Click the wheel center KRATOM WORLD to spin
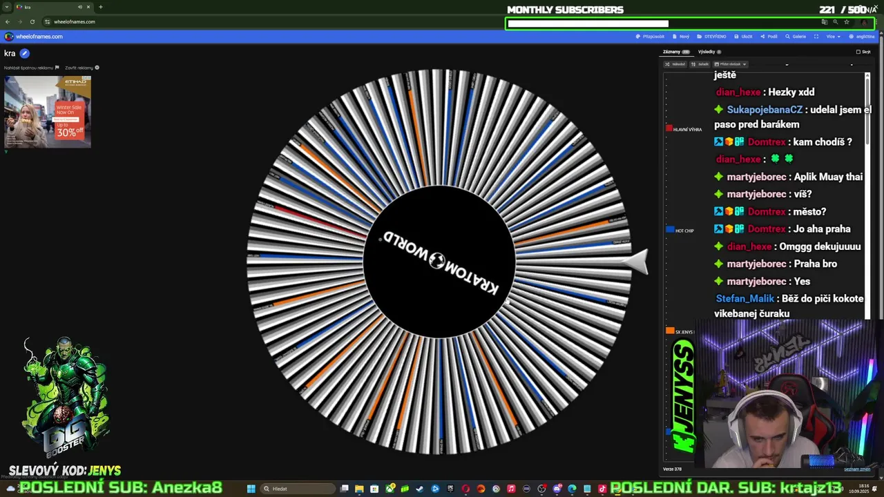This screenshot has height=497, width=884. pyautogui.click(x=439, y=262)
